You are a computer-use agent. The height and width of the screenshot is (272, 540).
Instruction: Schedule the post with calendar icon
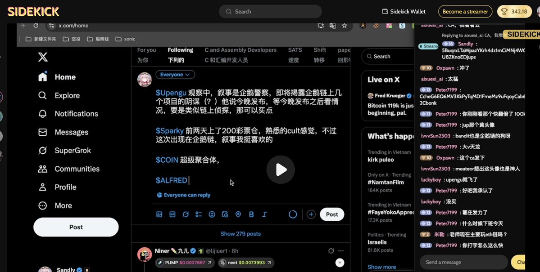click(225, 214)
